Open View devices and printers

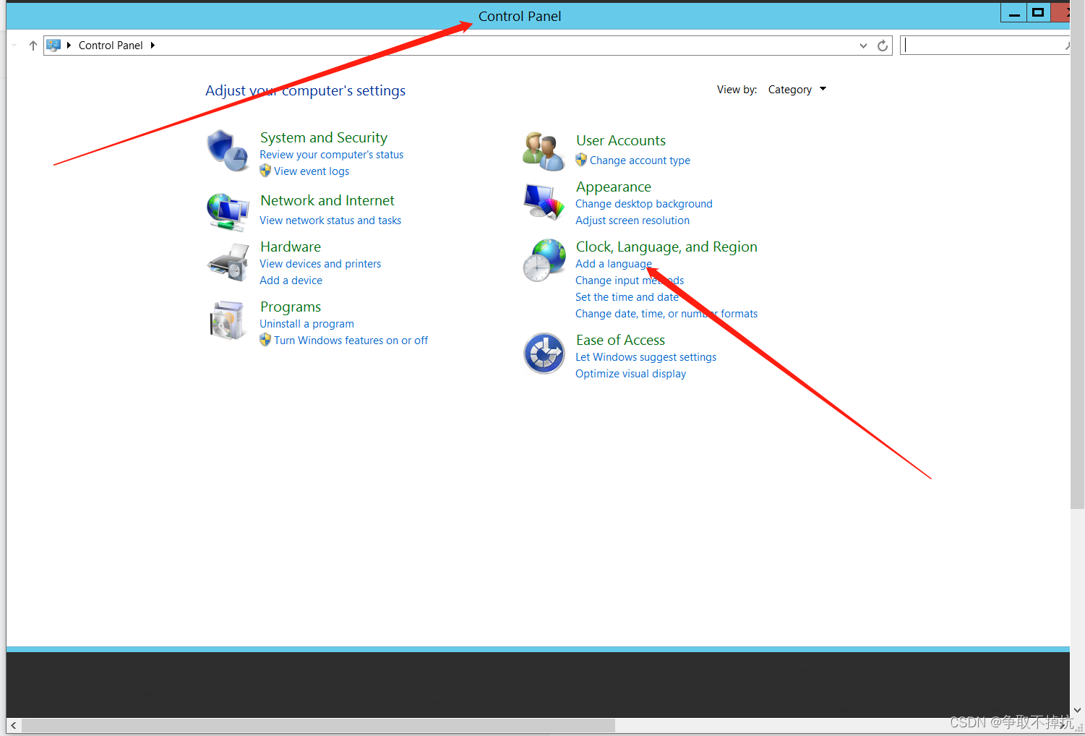(x=320, y=264)
